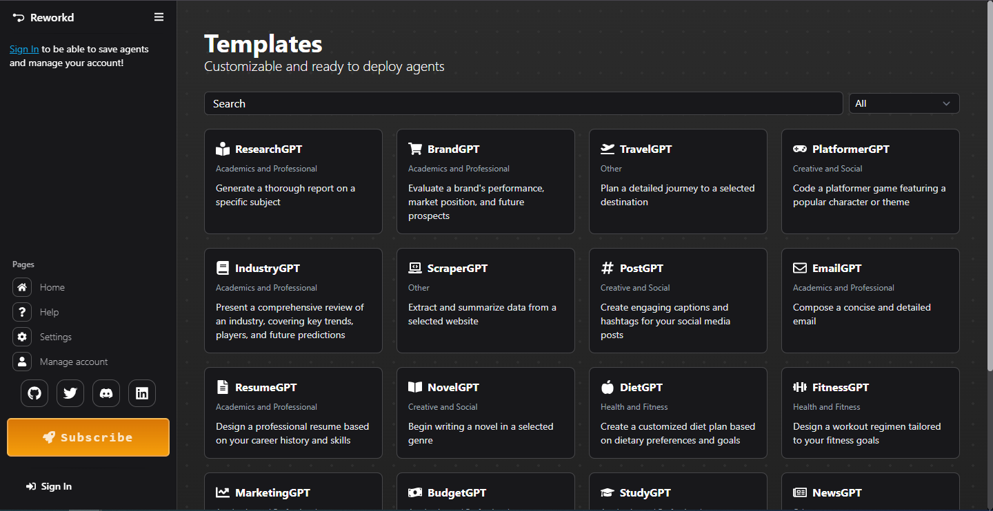Viewport: 993px width, 511px height.
Task: Click the NovelGPT open book icon
Action: (x=415, y=387)
